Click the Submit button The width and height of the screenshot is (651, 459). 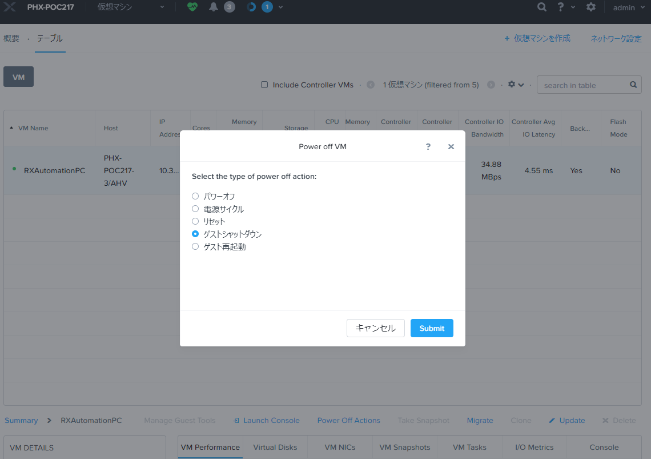point(432,328)
